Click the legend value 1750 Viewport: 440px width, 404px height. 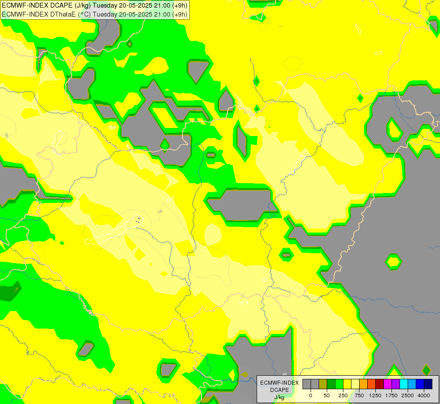pos(391,395)
